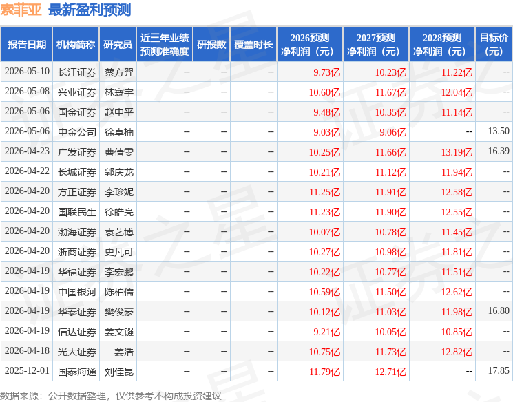Click the 机构简称 column header
Image resolution: width=513 pixels, height=402 pixels.
[x=76, y=44]
